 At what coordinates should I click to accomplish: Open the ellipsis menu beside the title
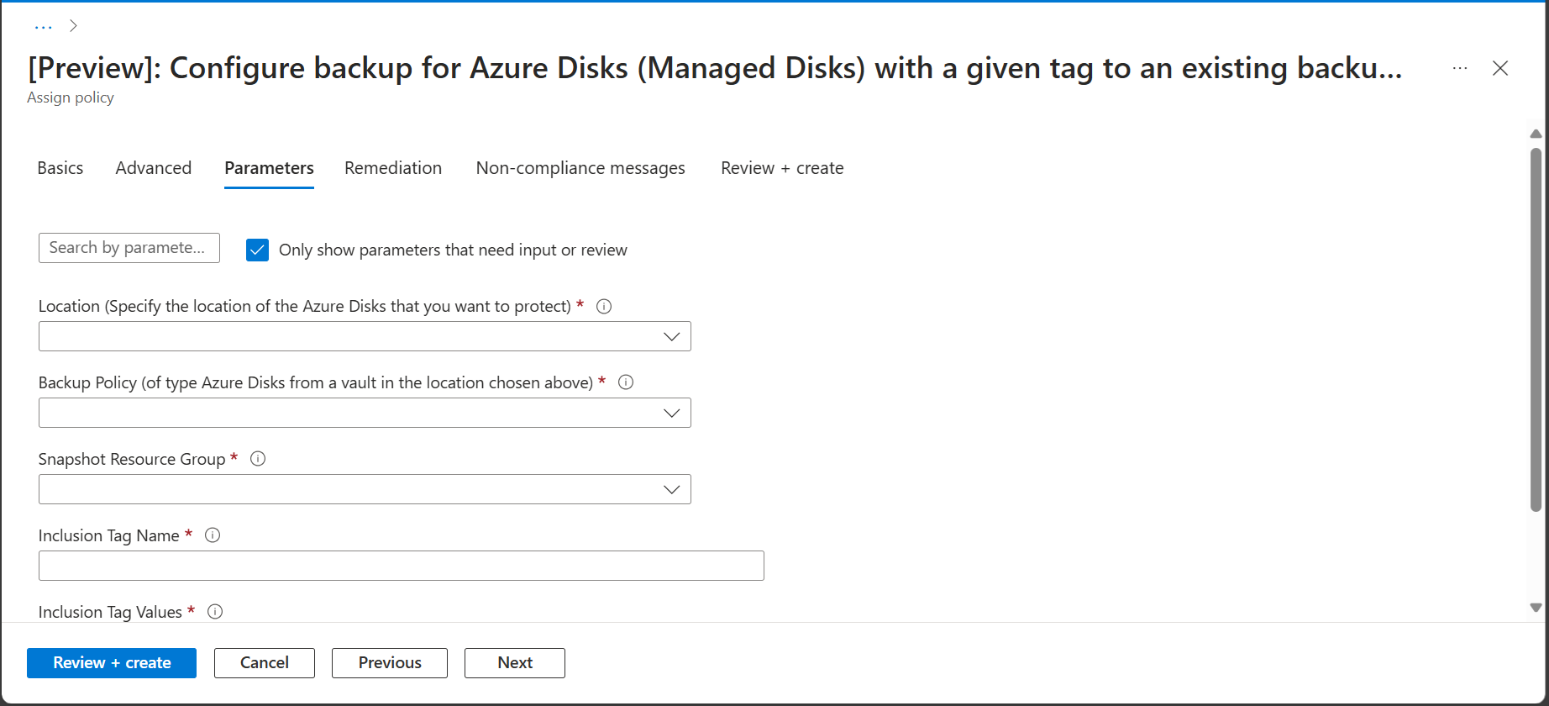1460,68
